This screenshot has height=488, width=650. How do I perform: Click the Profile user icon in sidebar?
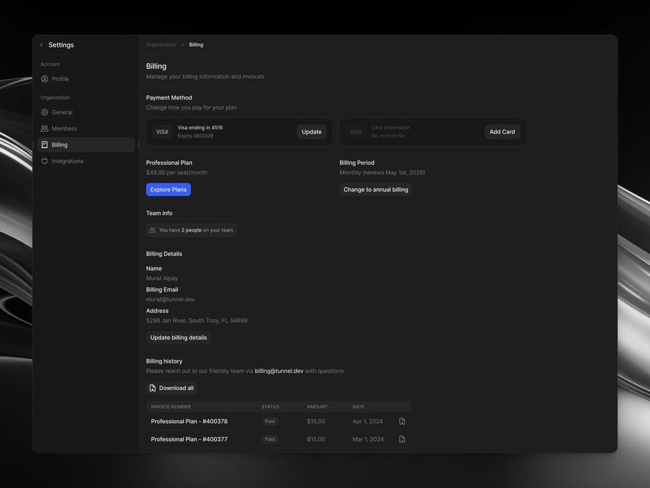45,79
